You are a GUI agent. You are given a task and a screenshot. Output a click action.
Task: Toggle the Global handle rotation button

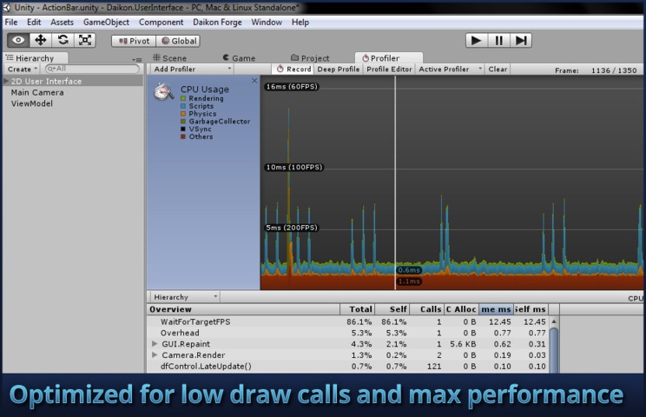(x=178, y=41)
